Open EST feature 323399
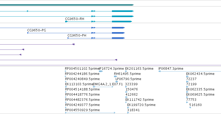221x114 pixels. tap(131, 84)
